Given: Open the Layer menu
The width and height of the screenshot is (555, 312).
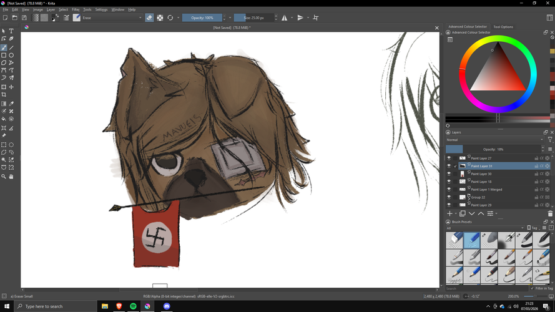Looking at the screenshot, I should click(x=51, y=9).
